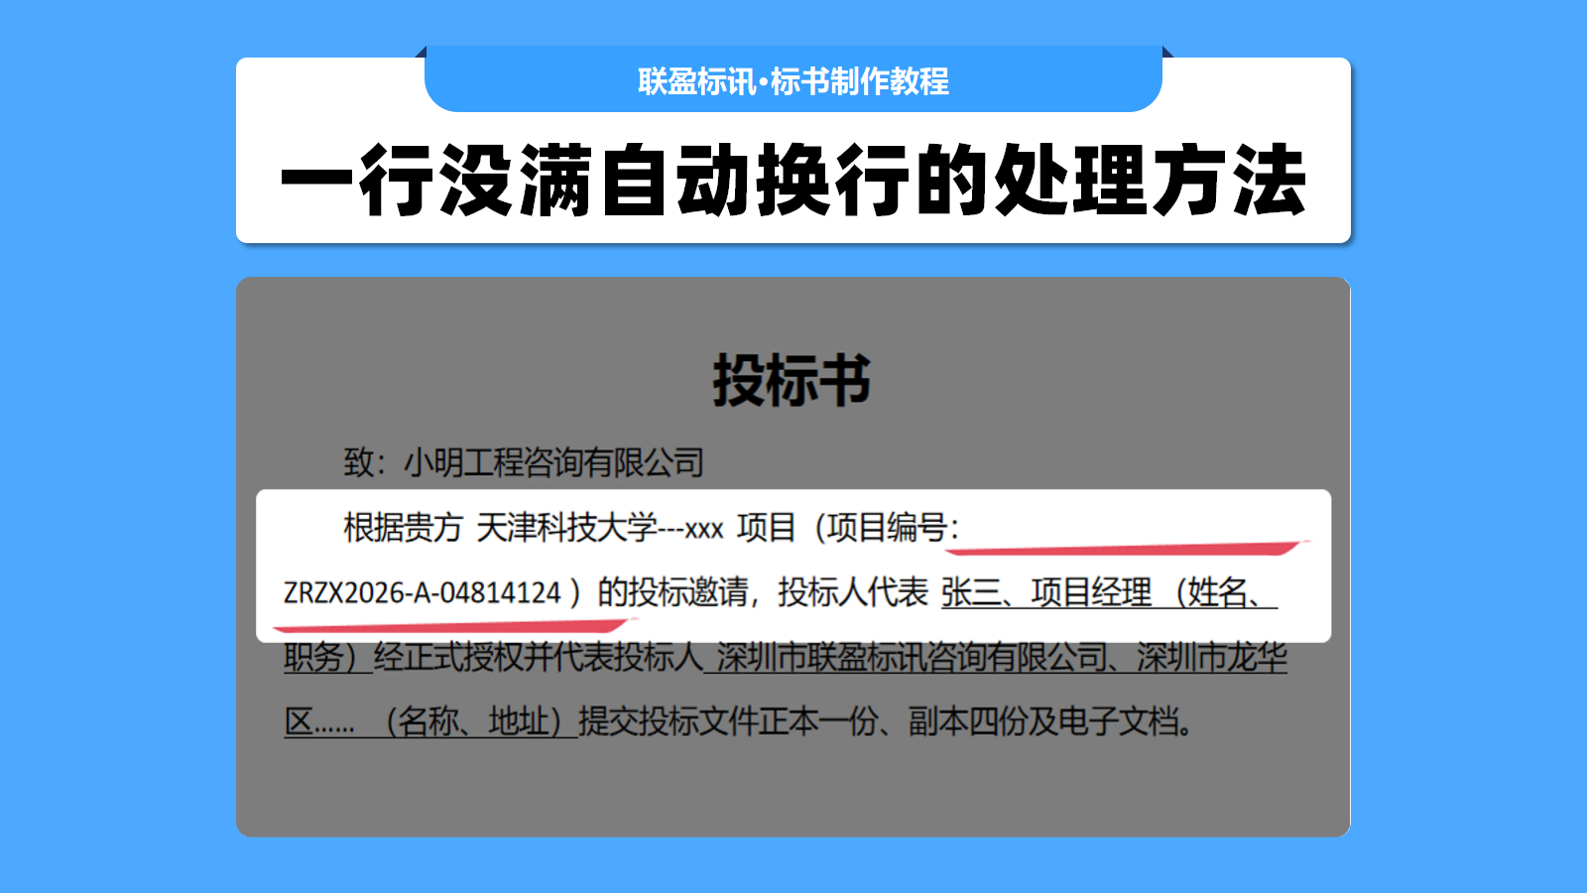
Task: Click the underlined text 区……（名称、地址）
Action: (x=429, y=721)
